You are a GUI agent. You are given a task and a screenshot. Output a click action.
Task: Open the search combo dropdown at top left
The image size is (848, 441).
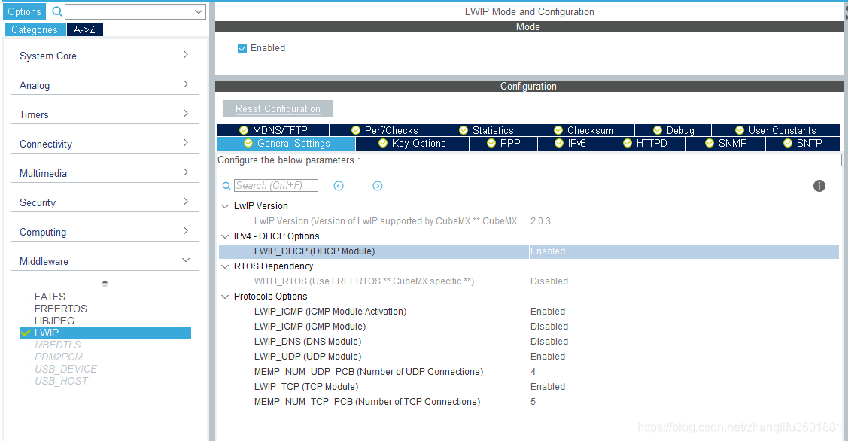pos(200,11)
